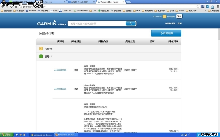This screenshot has height=137, width=220.
Task: Open report A1303010021
Action: coord(60,89)
